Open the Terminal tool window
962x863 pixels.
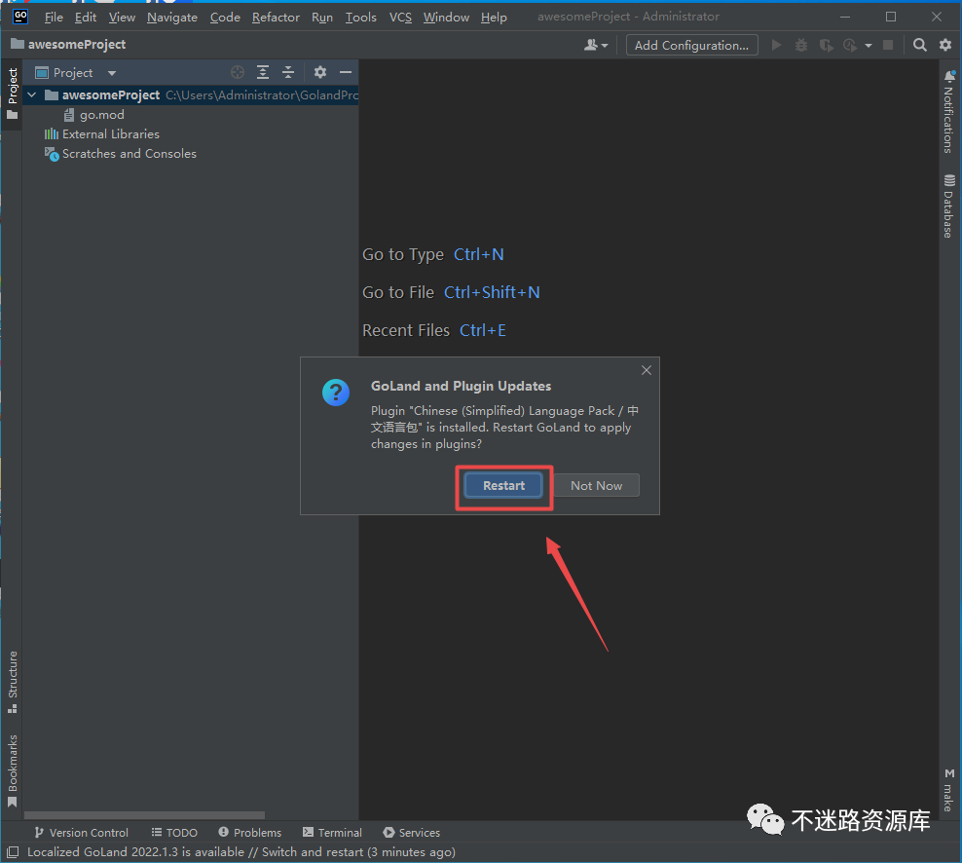coord(332,832)
